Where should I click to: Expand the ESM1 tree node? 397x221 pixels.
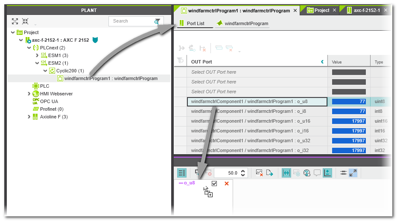37,55
